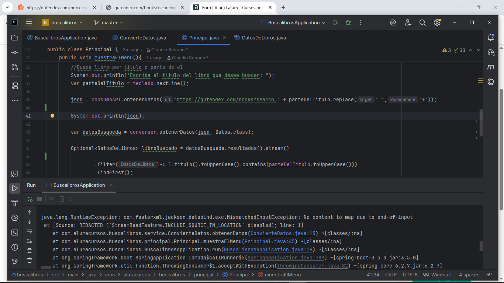Open a new browser tab
The height and width of the screenshot is (283, 504).
(x=283, y=7)
